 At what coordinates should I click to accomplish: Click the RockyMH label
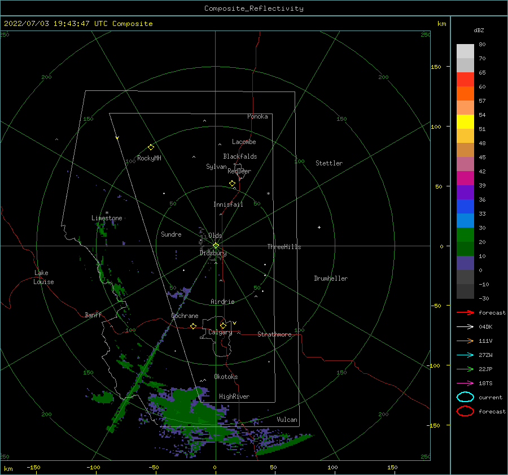(x=149, y=158)
